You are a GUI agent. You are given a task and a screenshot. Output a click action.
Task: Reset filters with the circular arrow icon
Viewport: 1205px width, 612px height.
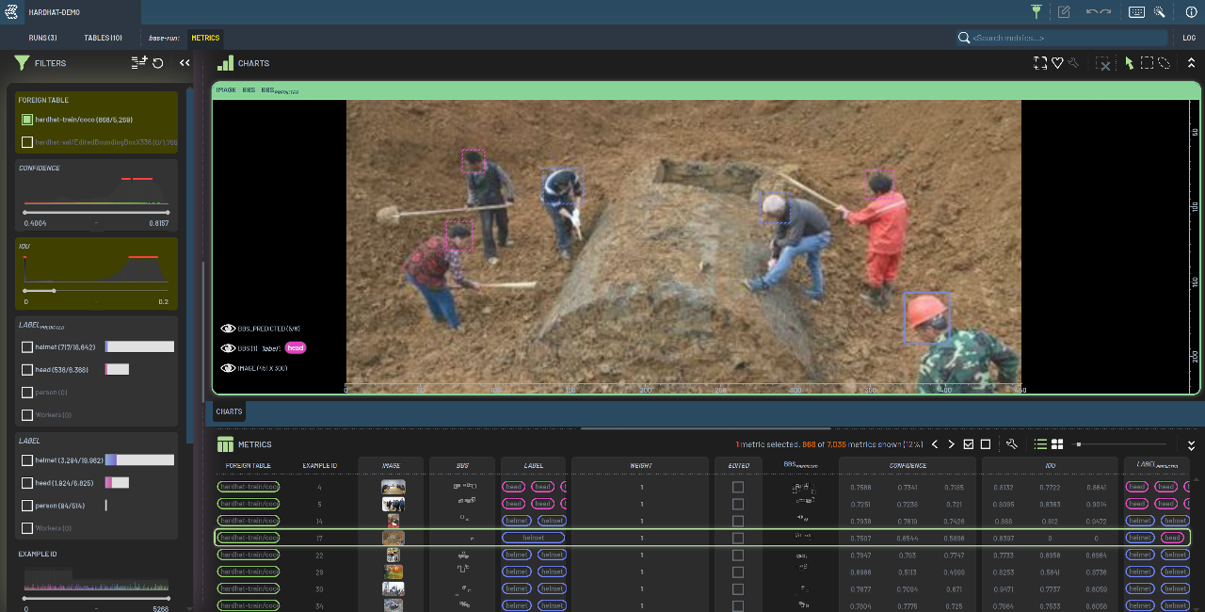click(158, 63)
